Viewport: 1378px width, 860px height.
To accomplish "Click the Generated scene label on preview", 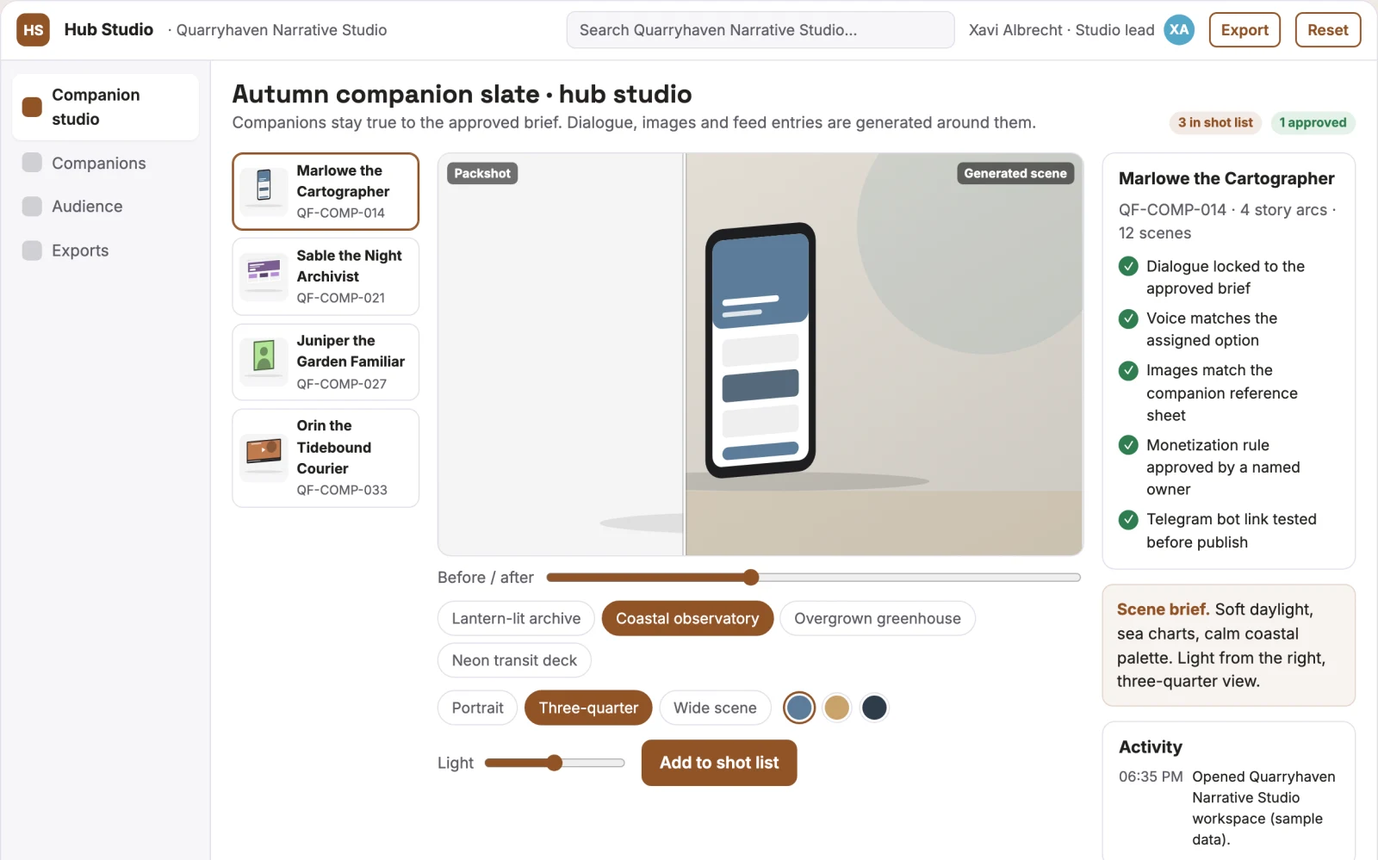I will [x=1015, y=173].
